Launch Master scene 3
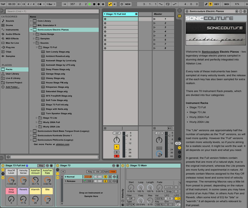This screenshot has width=248, height=208. (x=155, y=27)
